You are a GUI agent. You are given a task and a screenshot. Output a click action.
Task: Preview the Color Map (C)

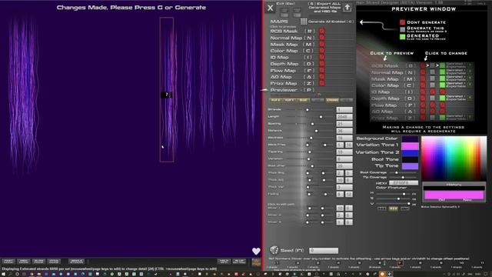pos(292,51)
